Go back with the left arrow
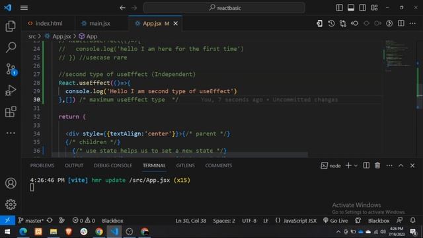This screenshot has width=423, height=238. pyautogui.click(x=122, y=8)
